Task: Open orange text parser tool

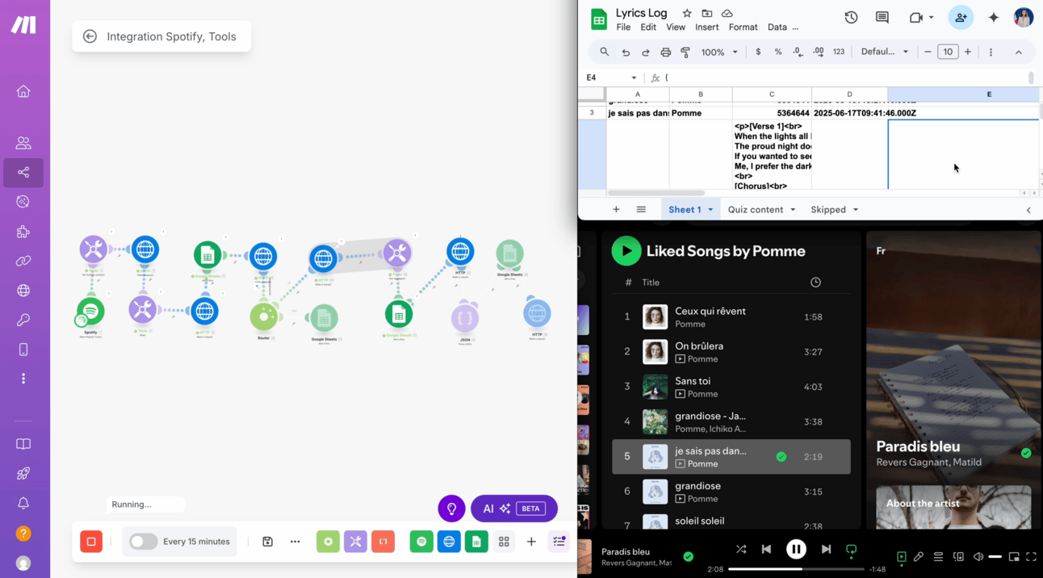Action: pos(383,542)
